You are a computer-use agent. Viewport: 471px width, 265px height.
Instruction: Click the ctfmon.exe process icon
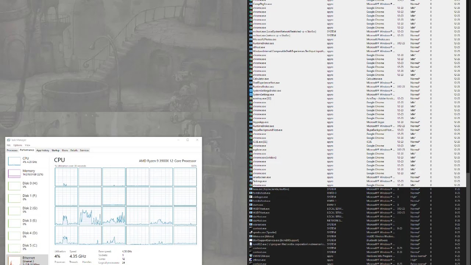coord(251,260)
